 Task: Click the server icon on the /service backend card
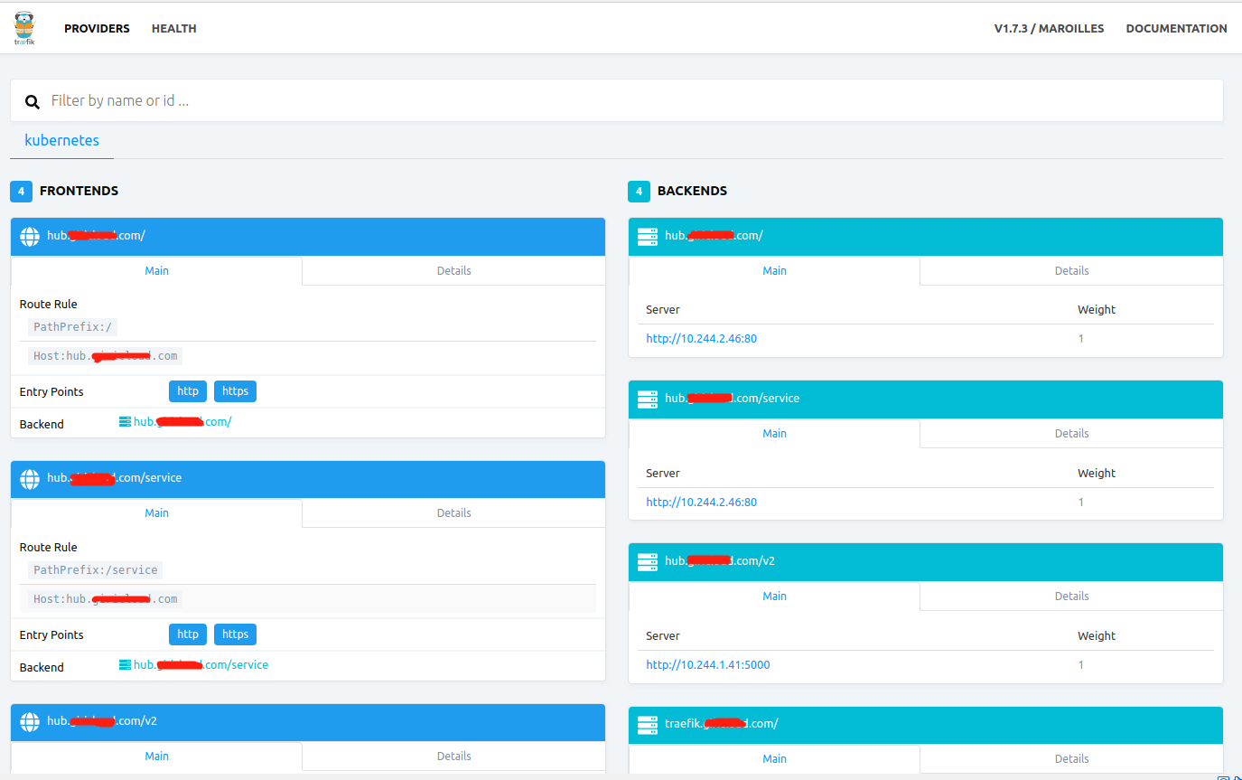(648, 399)
